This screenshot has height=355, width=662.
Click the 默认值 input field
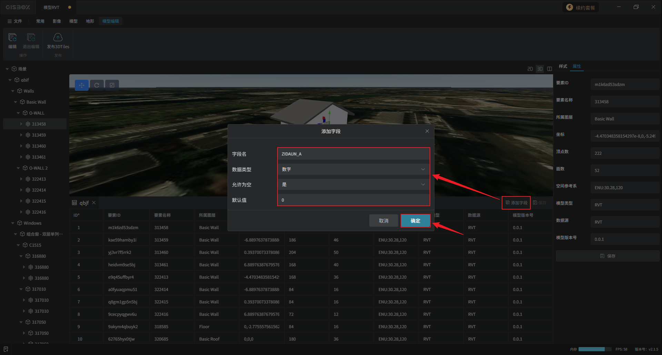click(353, 200)
